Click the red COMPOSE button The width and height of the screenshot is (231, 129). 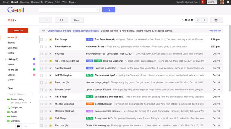pos(18,30)
